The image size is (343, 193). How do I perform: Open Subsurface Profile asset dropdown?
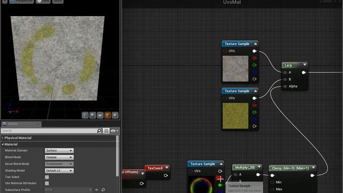click(x=68, y=190)
